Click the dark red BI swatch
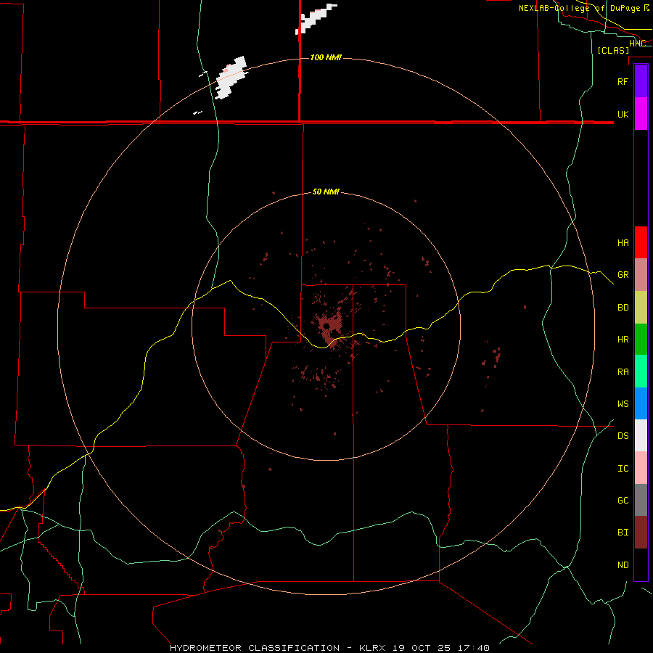 (x=641, y=533)
